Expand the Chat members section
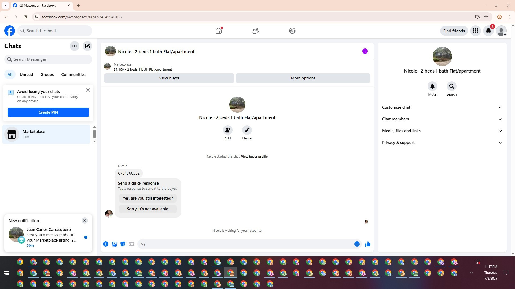Viewport: 515px width, 289px height. pyautogui.click(x=442, y=119)
